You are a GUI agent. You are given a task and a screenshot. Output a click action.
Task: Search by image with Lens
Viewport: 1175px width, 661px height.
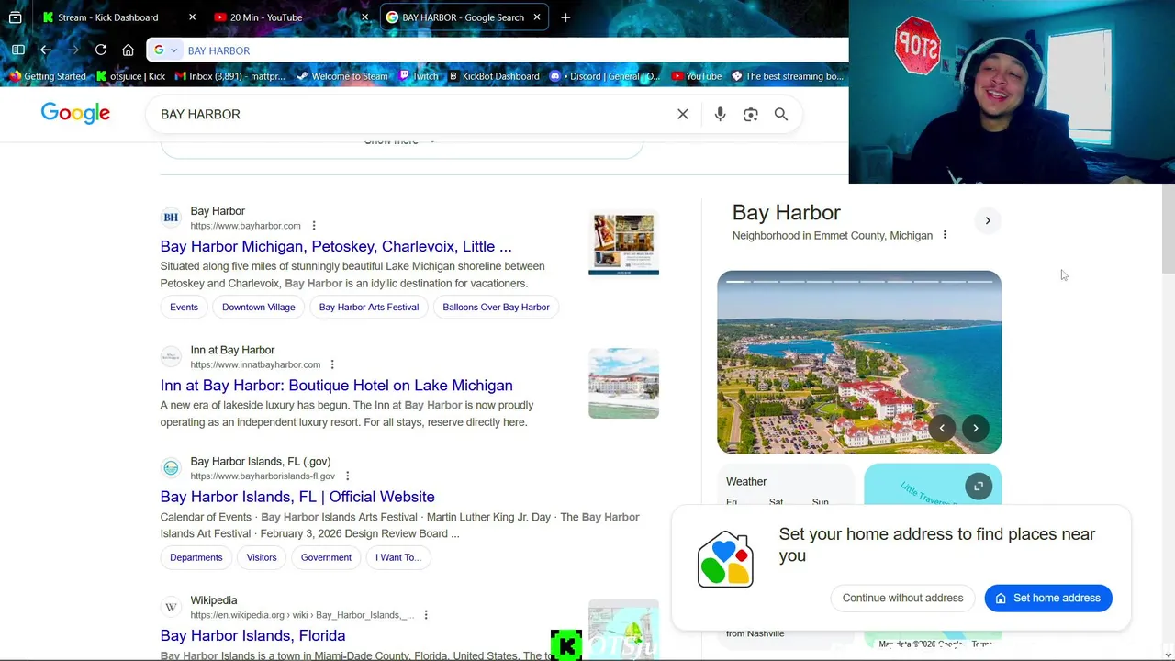751,114
